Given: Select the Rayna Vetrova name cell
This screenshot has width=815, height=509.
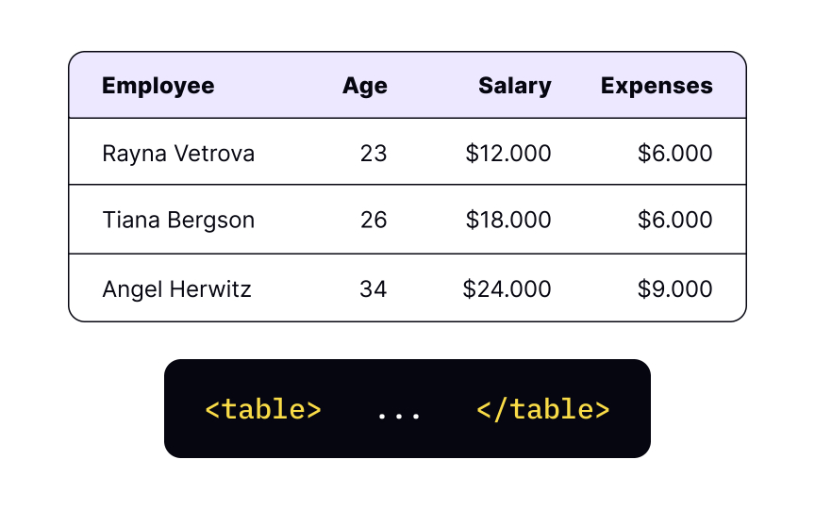Looking at the screenshot, I should [x=178, y=154].
